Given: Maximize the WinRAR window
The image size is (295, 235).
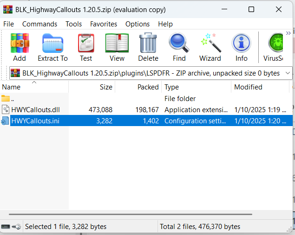Looking at the screenshot, I should pos(251,9).
